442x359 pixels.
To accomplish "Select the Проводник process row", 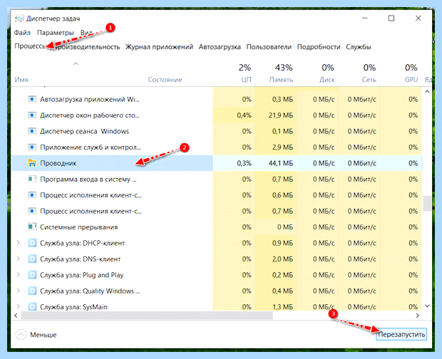I will coord(217,163).
